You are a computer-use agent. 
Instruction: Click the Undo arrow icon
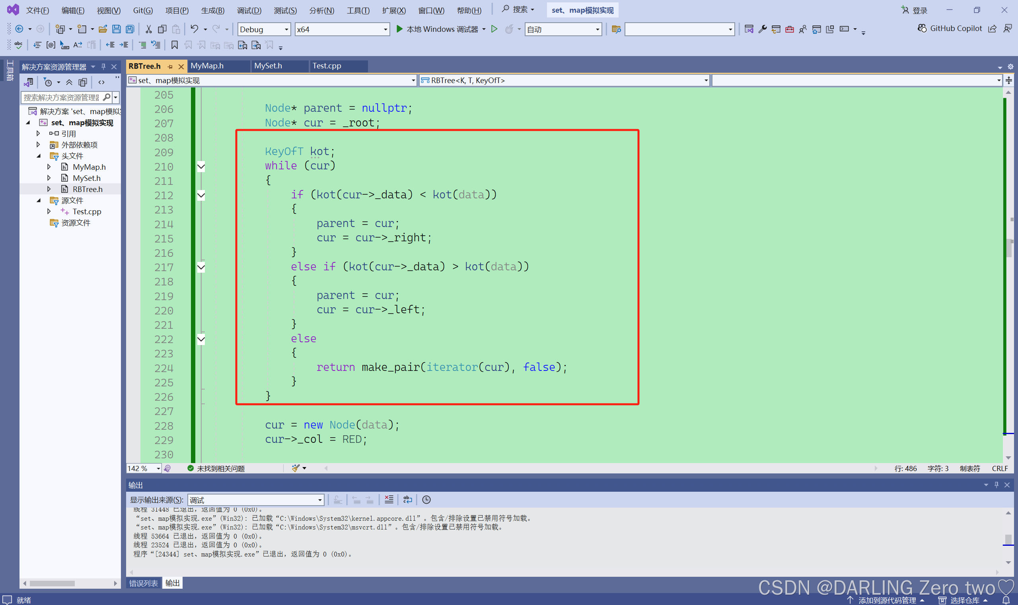194,29
